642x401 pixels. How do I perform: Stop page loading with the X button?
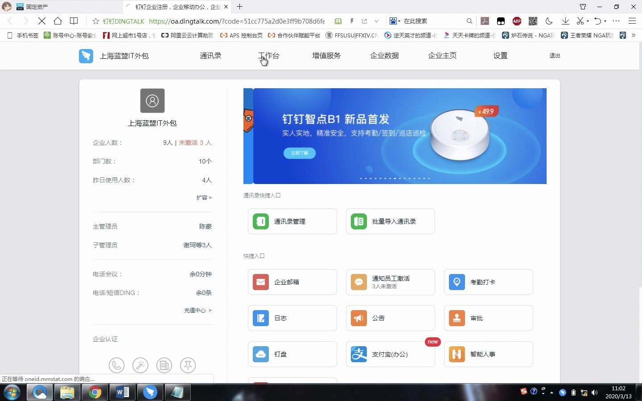(x=41, y=21)
